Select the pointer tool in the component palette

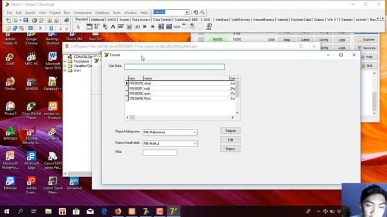[78, 27]
